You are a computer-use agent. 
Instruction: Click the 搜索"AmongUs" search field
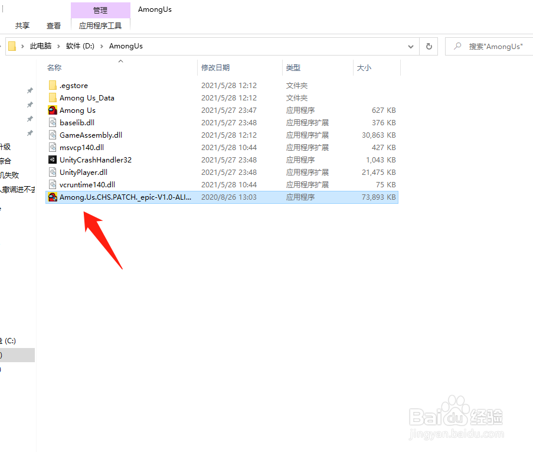[489, 46]
